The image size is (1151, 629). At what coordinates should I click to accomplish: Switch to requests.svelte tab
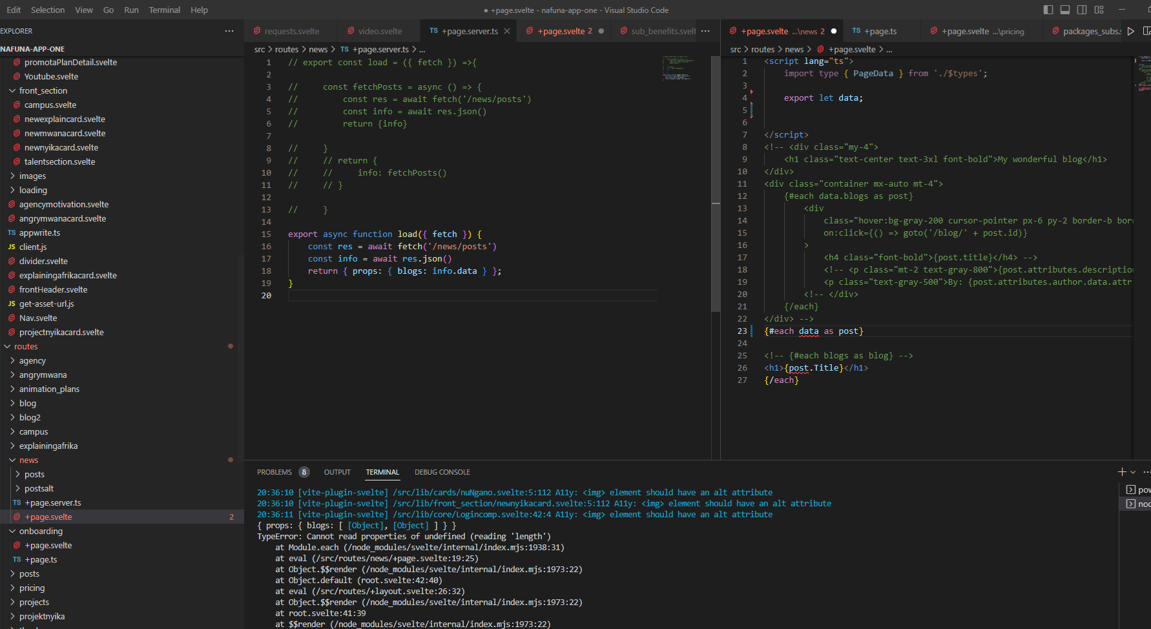291,31
